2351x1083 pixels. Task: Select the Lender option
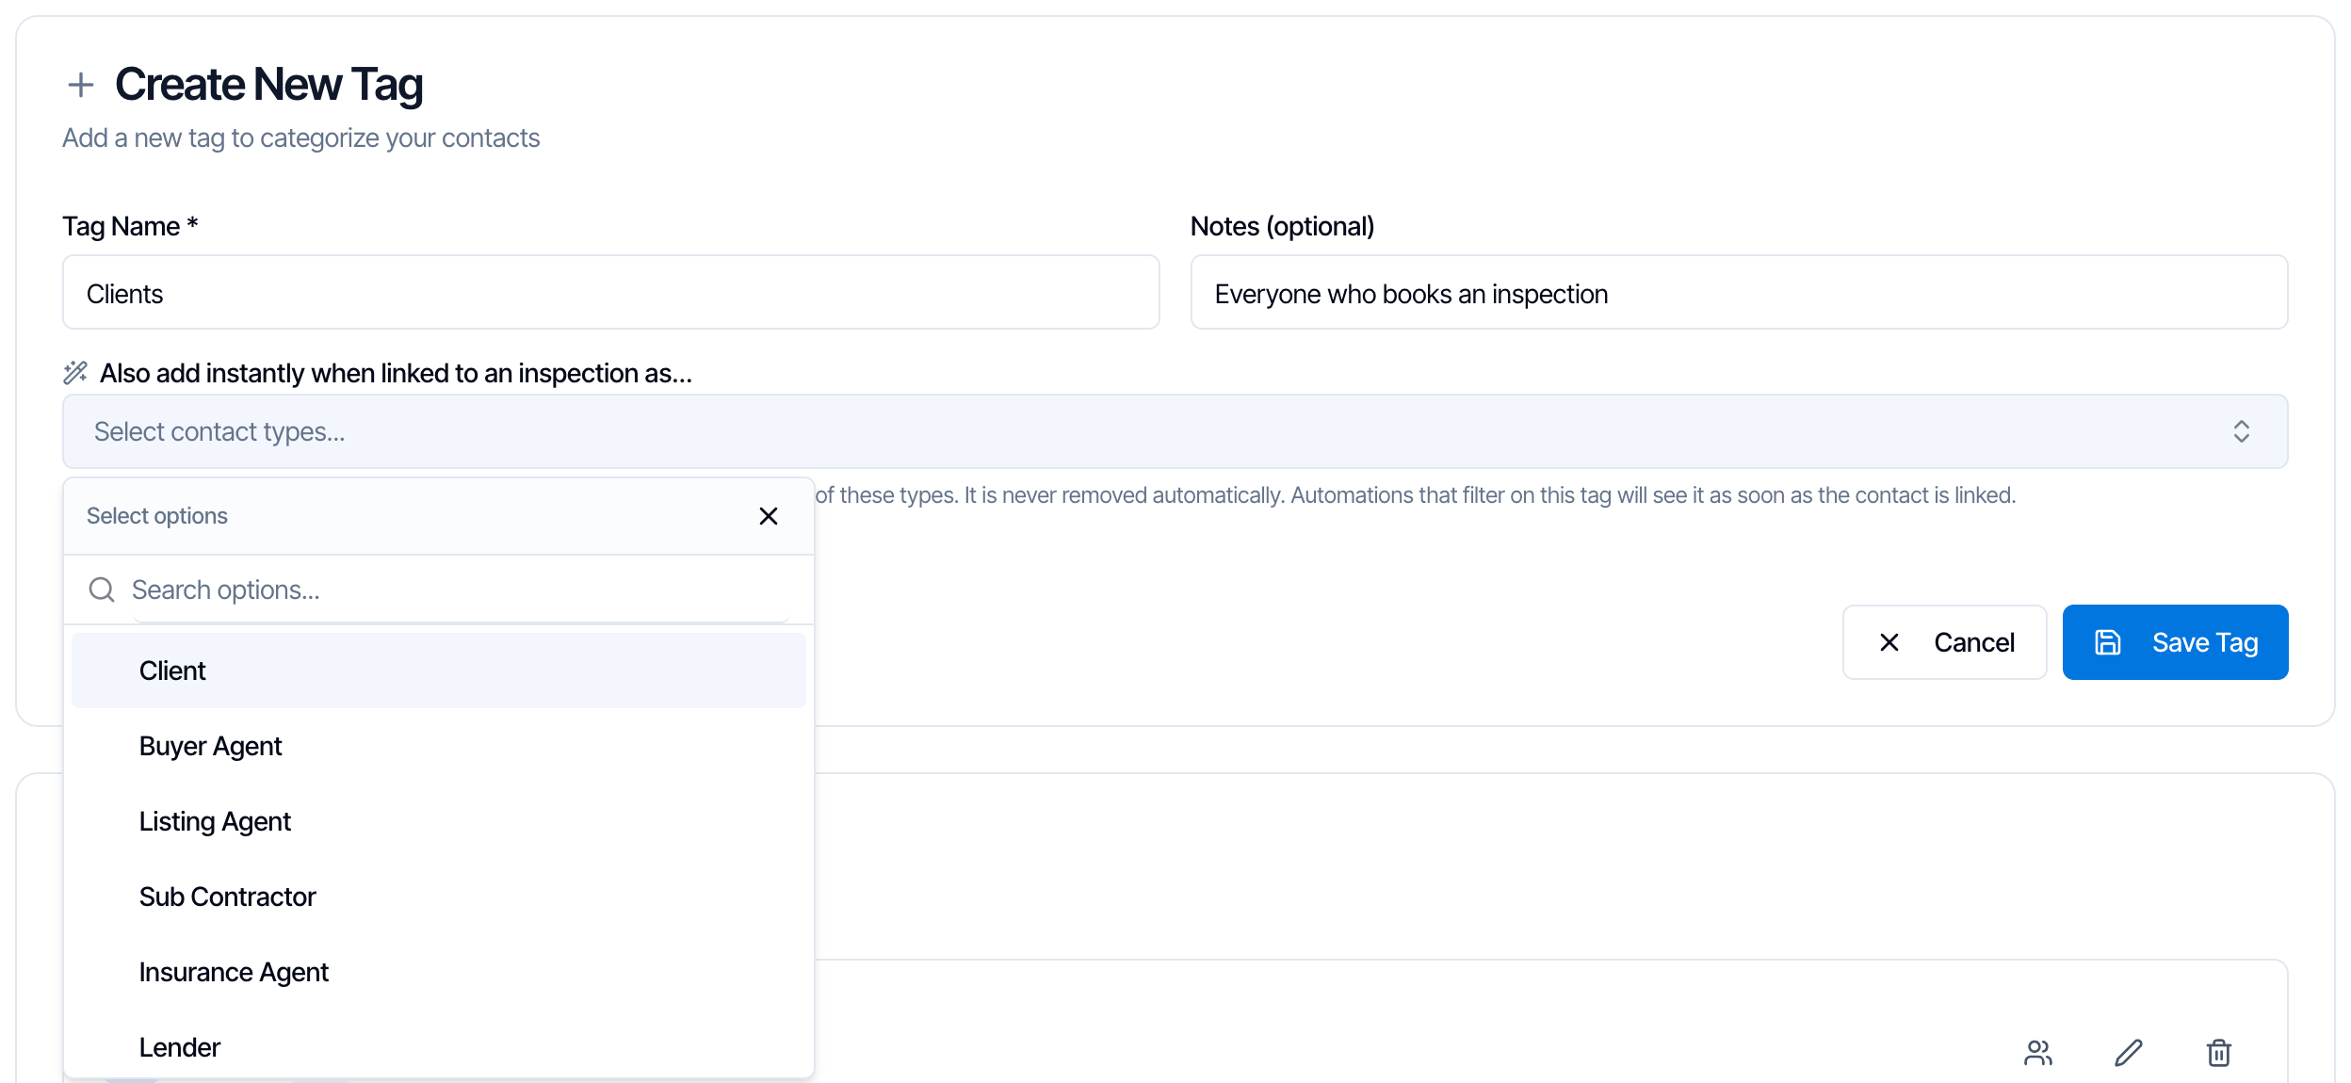tap(439, 1045)
